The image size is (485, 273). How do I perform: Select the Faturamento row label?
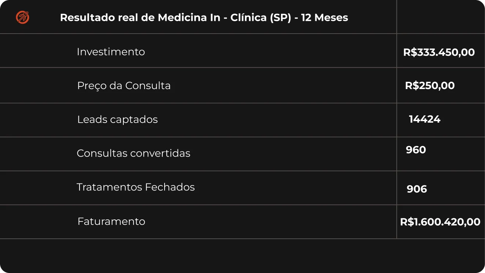point(111,222)
